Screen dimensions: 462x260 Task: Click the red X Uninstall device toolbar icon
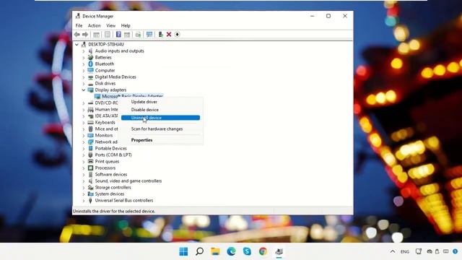[x=169, y=35]
